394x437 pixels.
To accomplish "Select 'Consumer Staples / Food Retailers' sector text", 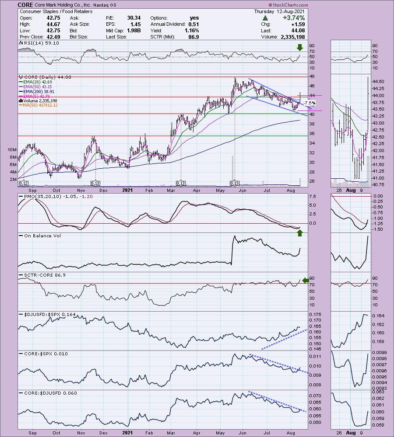I will click(56, 11).
